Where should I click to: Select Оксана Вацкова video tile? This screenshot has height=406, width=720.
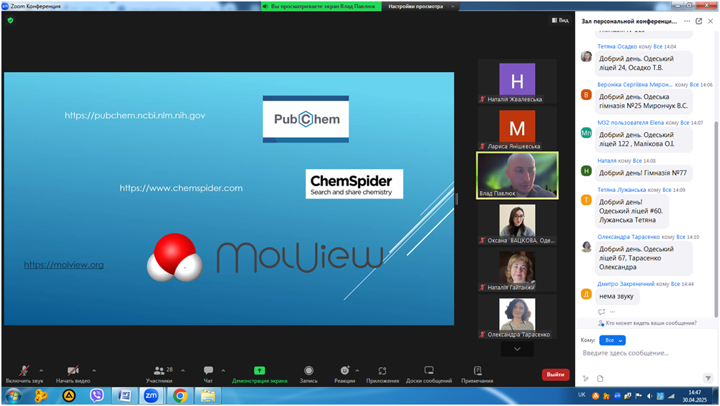coord(517,223)
